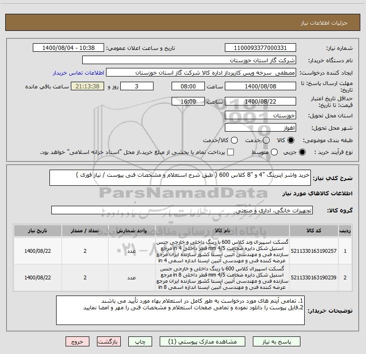Click the need number field 1100093377000331
Viewport: 366px width, 354px height.
coord(260,48)
